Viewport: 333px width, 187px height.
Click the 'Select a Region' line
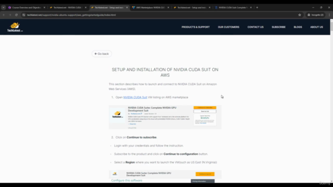(165, 162)
